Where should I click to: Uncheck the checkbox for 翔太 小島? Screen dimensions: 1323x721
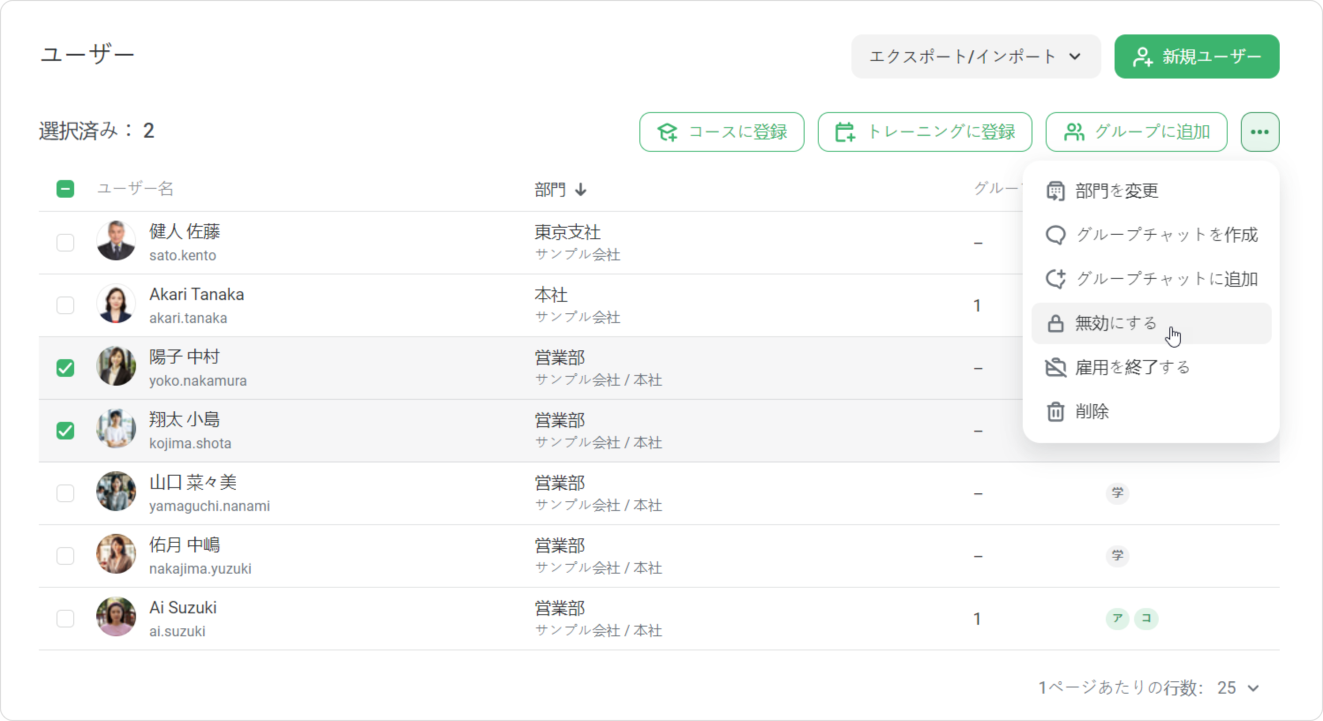coord(65,431)
